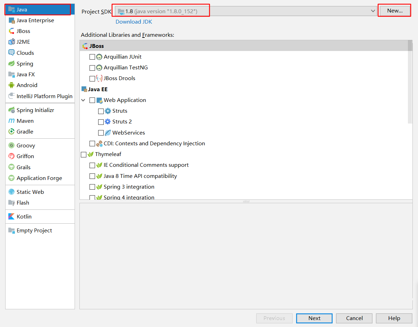Enable the Struts 2 checkbox
Screen dimensions: 418x327
click(101, 122)
